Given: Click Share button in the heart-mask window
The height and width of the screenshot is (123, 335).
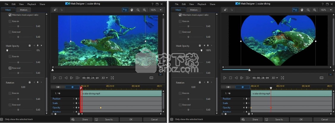Looking at the screenshot, I should 252,119.
